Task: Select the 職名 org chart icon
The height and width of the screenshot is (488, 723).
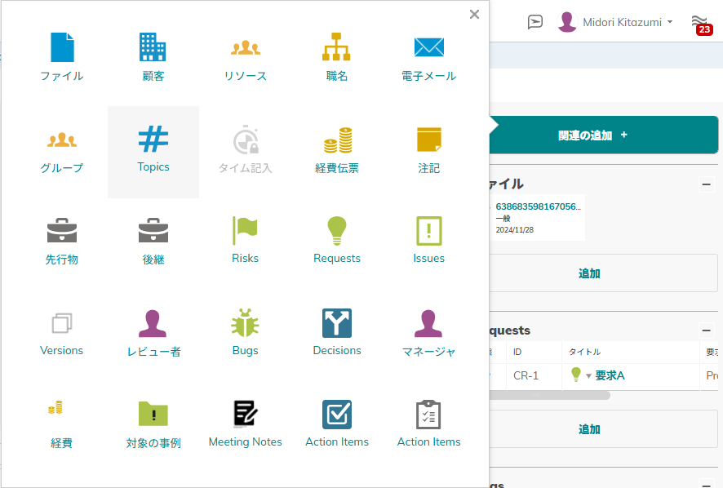Action: (x=336, y=47)
